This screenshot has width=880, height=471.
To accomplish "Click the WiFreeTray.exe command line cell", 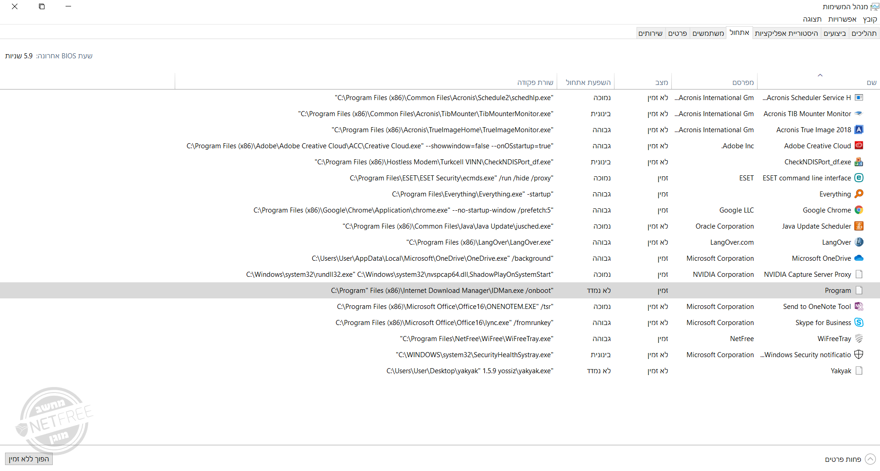I will [476, 339].
